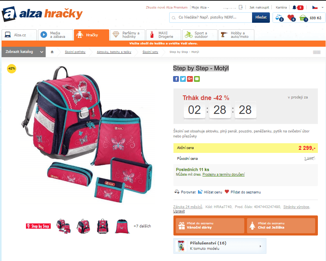The height and width of the screenshot is (261, 326).
Task: Focus the product search input field
Action: tap(211, 17)
